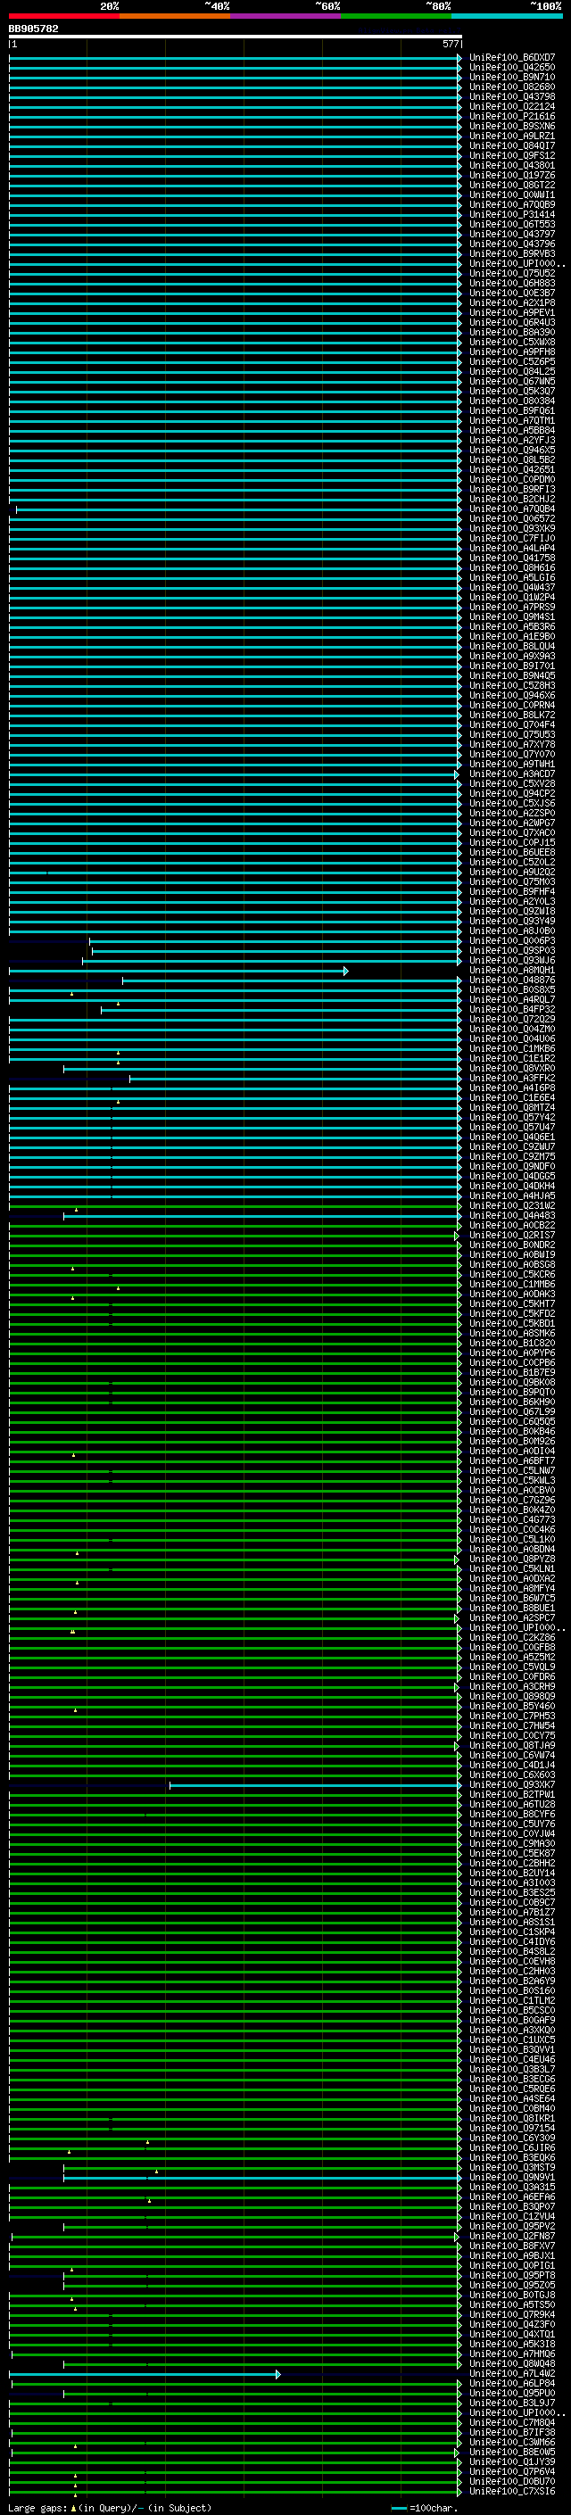571x2515 pixels.
Task: Select UniRef100_A8MQH1 label
Action: (x=512, y=972)
